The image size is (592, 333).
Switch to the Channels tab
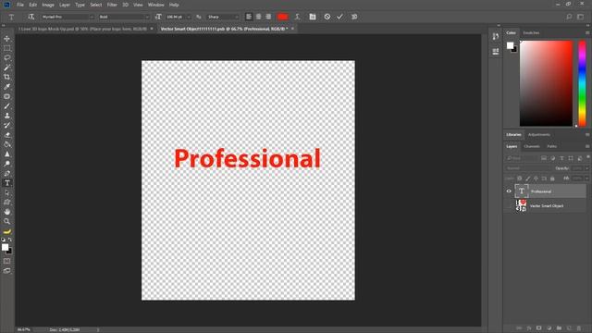tap(532, 146)
